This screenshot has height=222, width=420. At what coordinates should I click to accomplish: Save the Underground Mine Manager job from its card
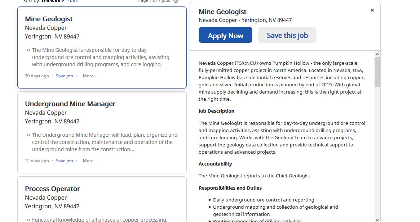click(x=64, y=161)
